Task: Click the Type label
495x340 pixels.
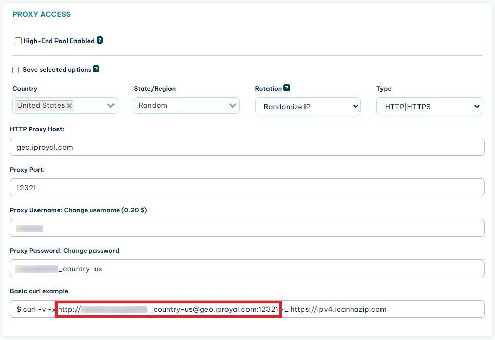Action: 384,89
